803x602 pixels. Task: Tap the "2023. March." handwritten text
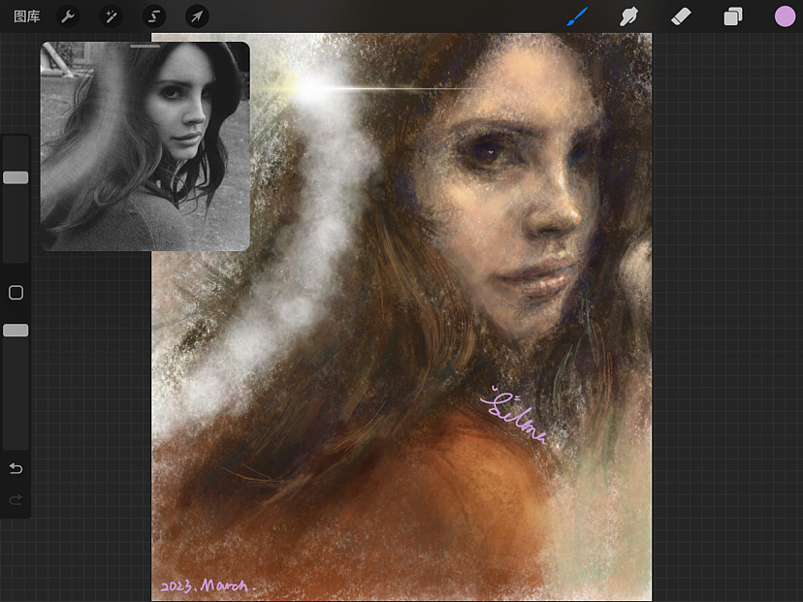pyautogui.click(x=208, y=586)
